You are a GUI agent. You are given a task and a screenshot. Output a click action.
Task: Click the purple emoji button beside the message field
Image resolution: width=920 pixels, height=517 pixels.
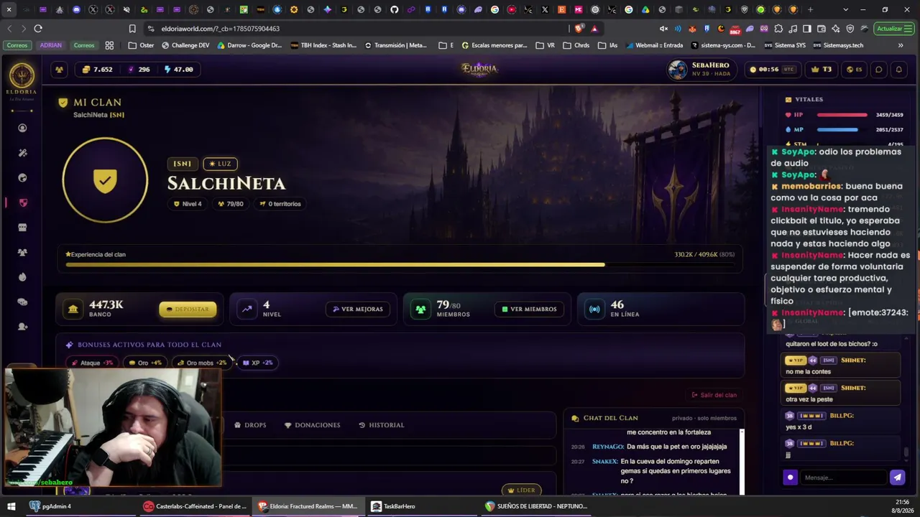791,478
